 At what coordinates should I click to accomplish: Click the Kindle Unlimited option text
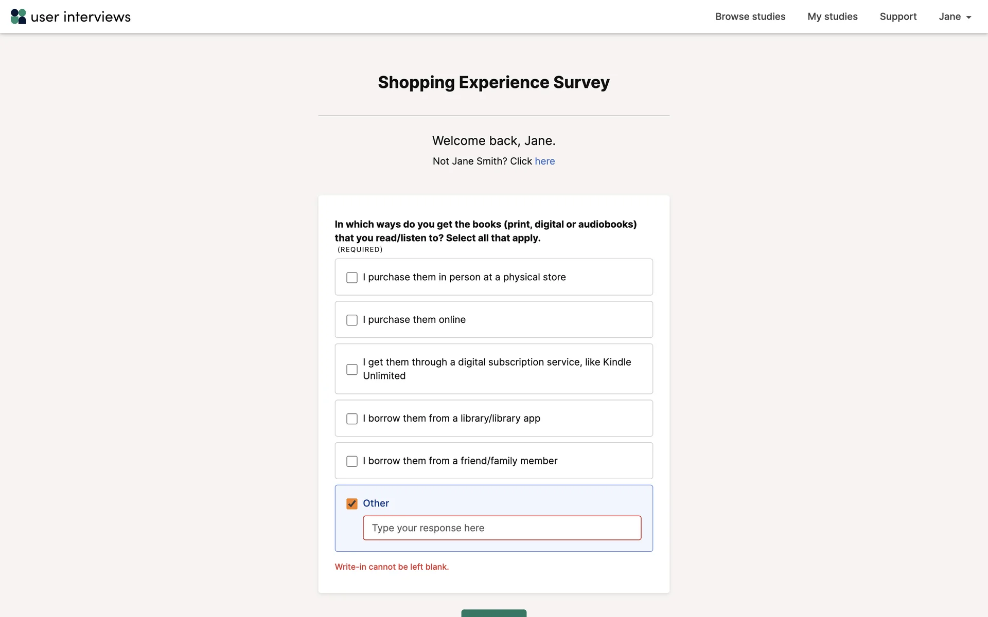497,369
